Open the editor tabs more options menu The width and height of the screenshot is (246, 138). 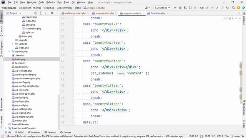tap(240, 13)
